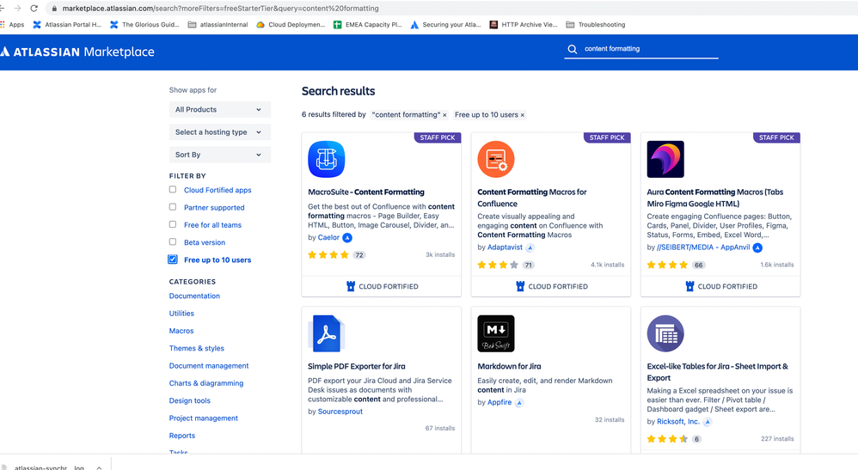Click the browser address bar URL
858x470 pixels.
(x=221, y=9)
